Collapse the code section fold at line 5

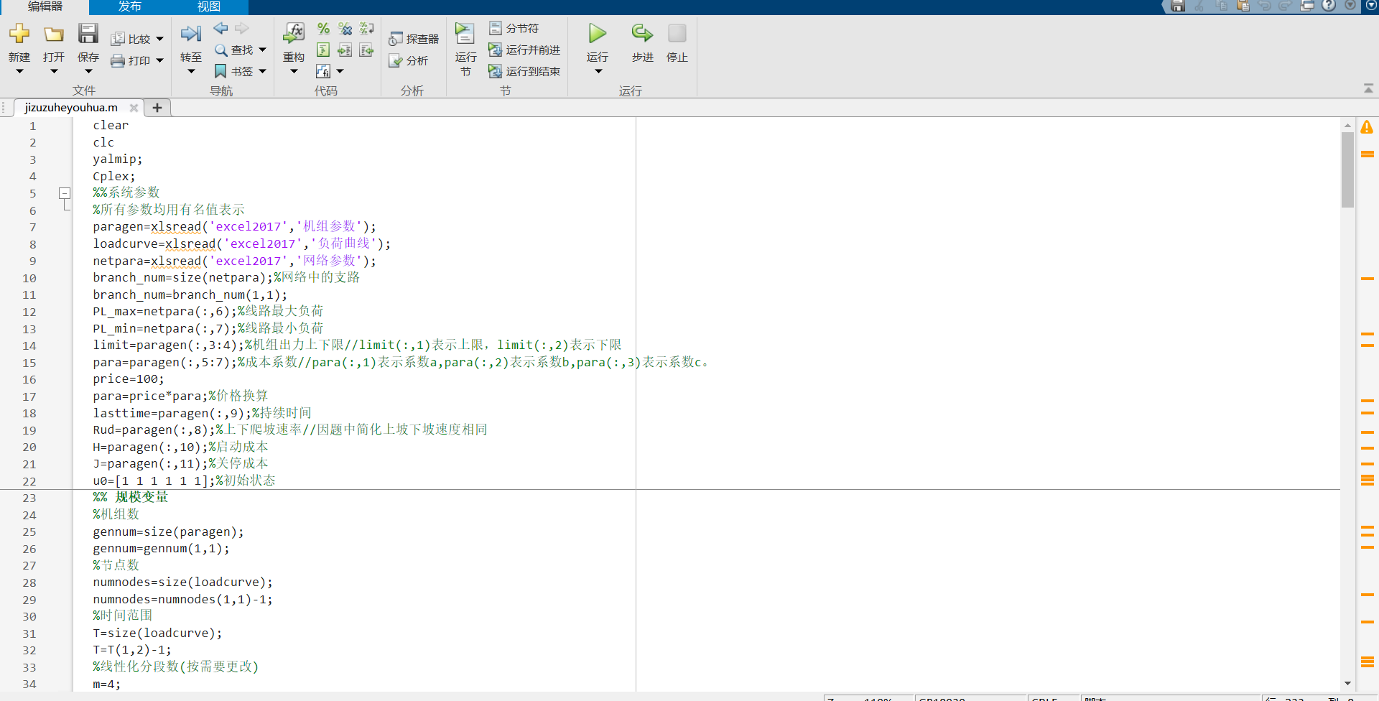65,193
